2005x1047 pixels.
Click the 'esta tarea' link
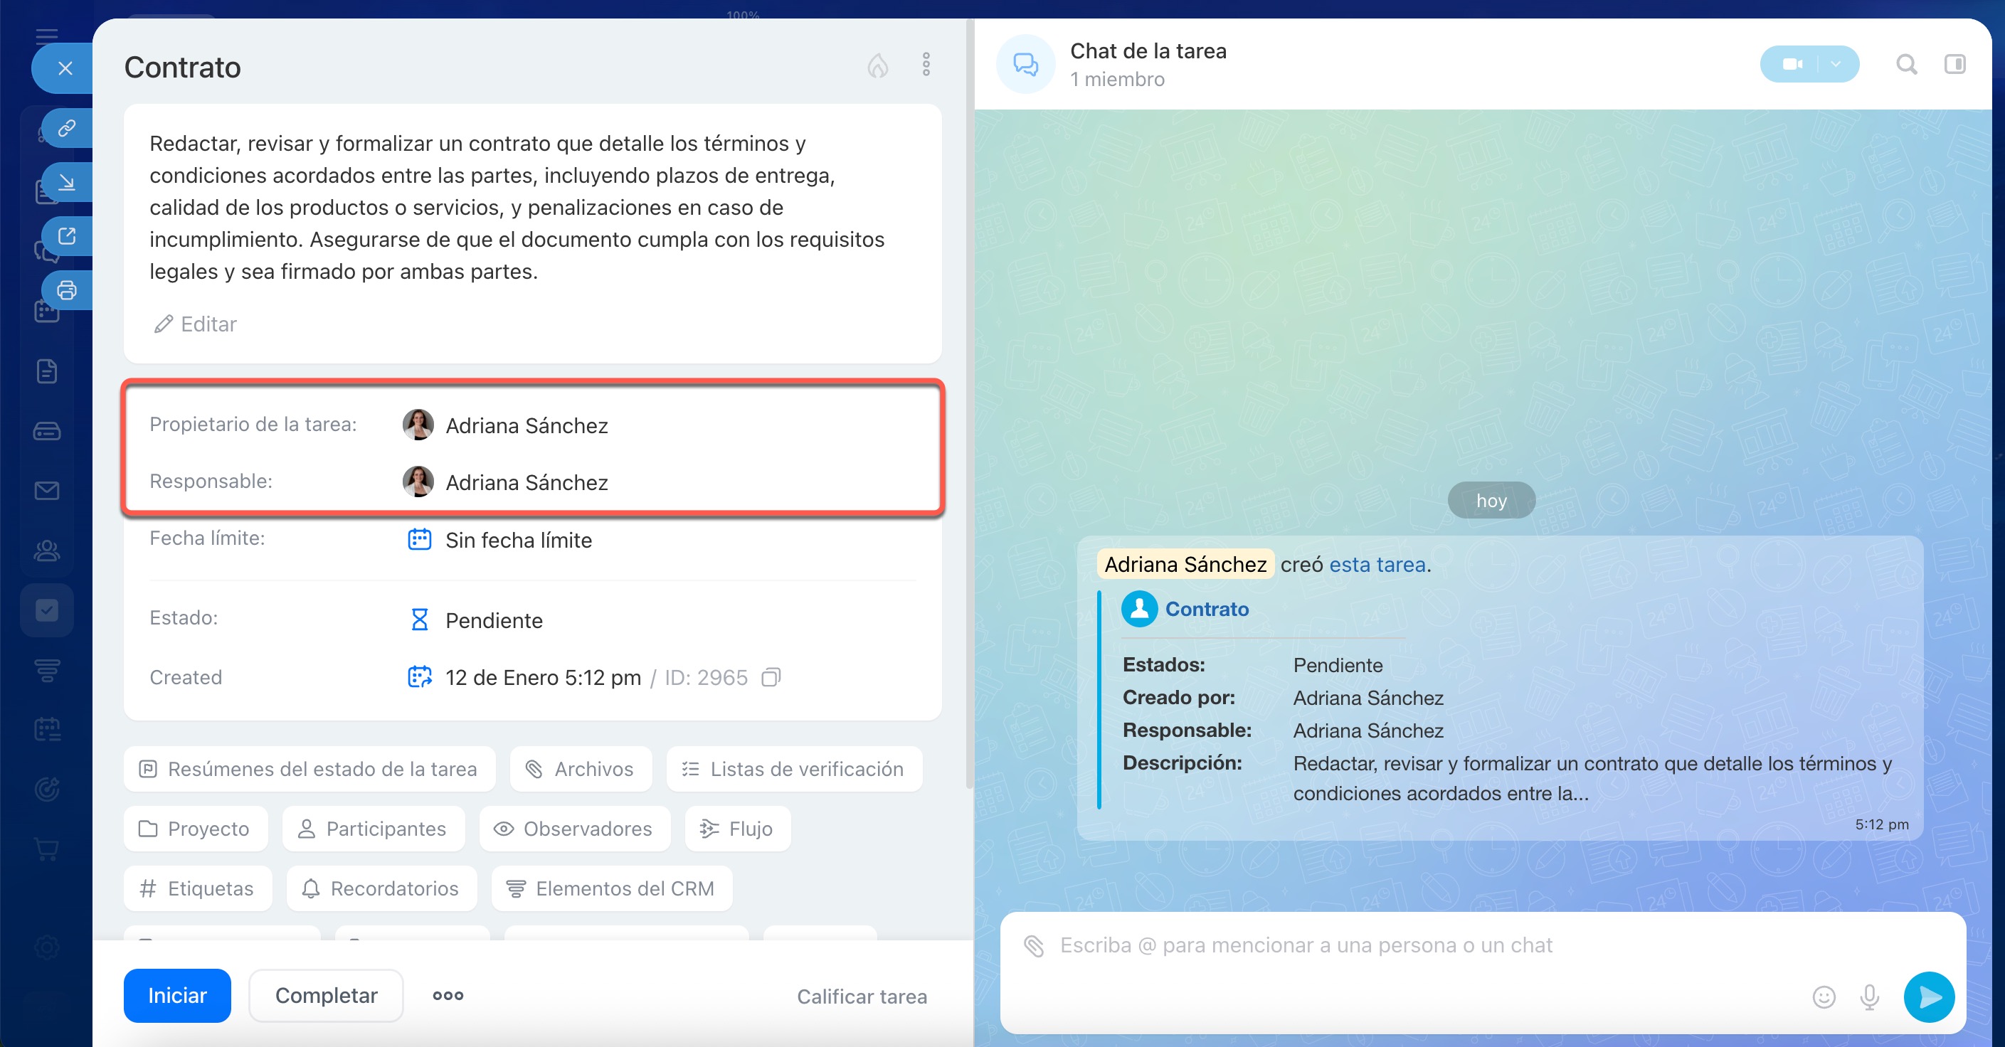point(1376,565)
